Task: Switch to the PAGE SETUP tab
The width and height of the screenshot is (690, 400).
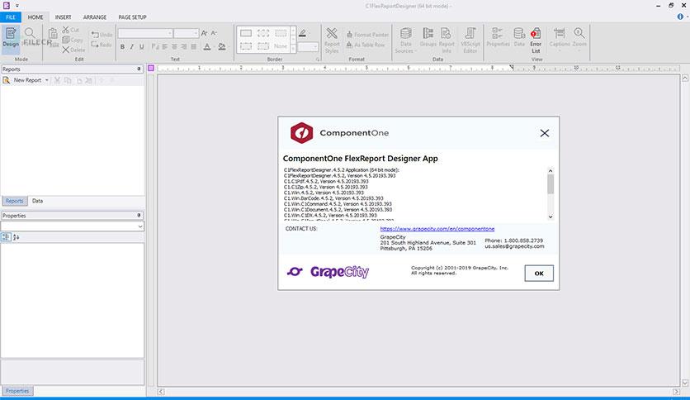Action: [132, 17]
